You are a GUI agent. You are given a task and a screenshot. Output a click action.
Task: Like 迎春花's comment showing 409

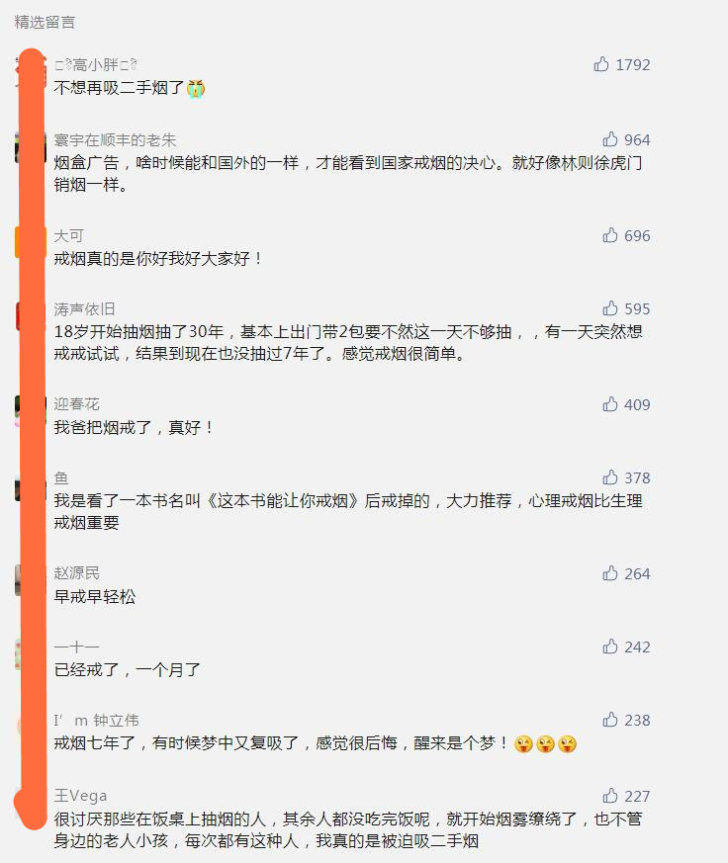pos(609,404)
